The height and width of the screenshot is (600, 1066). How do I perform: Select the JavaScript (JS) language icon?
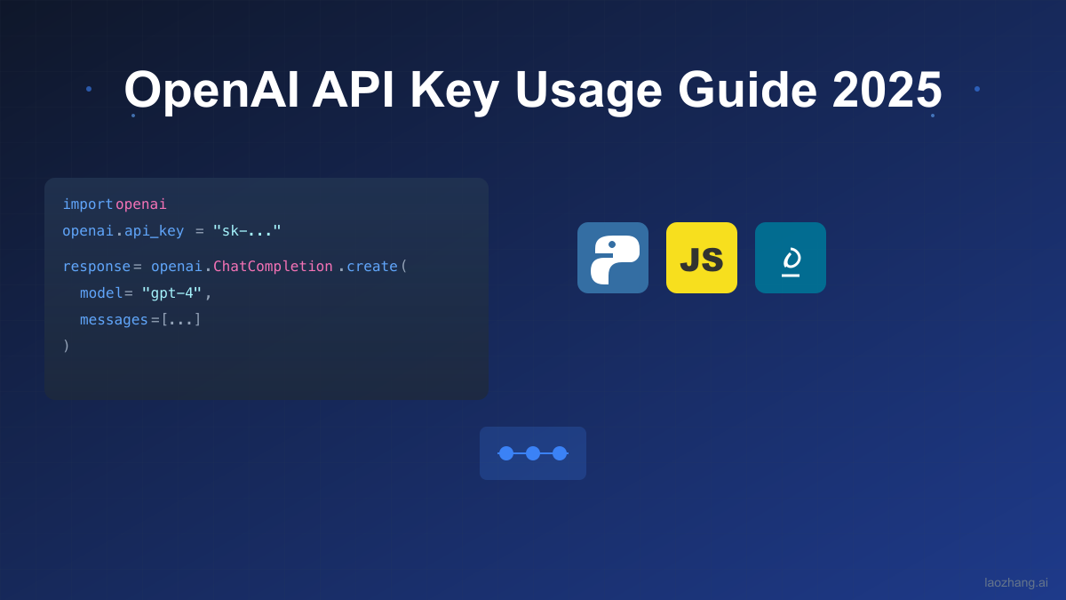702,258
